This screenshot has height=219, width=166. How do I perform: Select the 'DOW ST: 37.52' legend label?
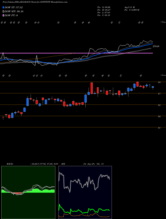14,7
